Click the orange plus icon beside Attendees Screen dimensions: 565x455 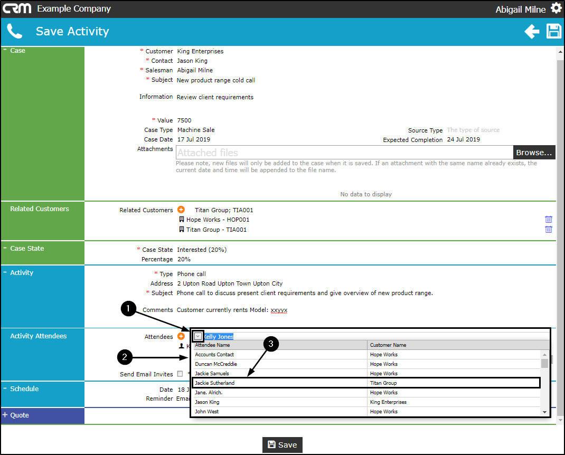tap(181, 336)
